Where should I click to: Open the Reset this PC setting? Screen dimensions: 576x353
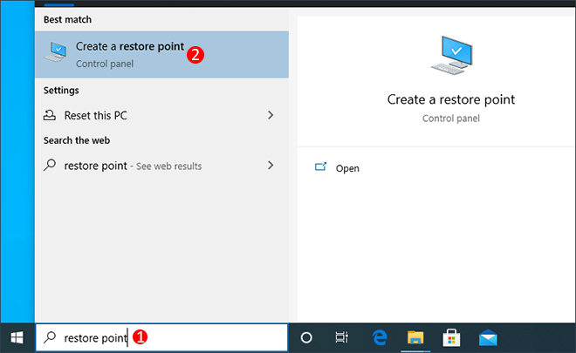[161, 115]
